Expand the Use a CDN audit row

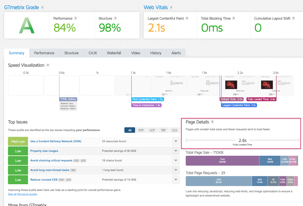[176, 141]
